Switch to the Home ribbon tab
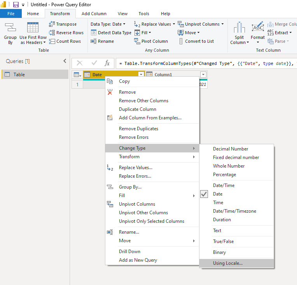Viewport: 297px width, 285px height. tap(33, 14)
